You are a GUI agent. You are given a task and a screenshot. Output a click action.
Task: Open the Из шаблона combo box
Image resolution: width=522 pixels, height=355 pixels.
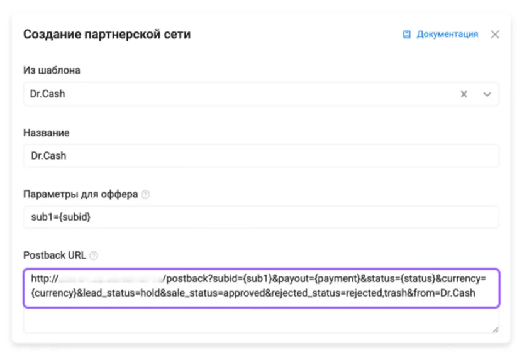click(261, 94)
